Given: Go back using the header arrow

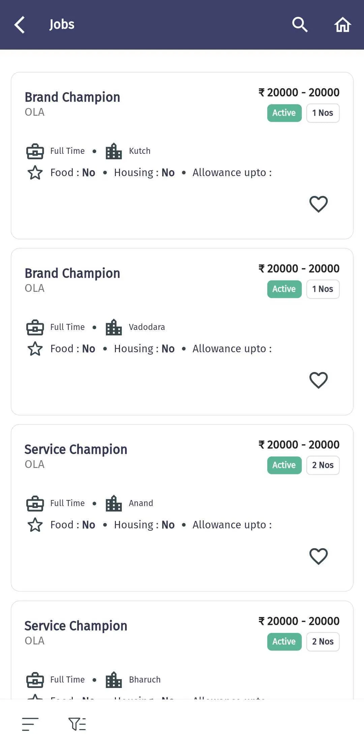Looking at the screenshot, I should (x=20, y=25).
